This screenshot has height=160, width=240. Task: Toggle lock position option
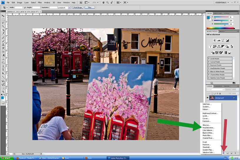217,93
